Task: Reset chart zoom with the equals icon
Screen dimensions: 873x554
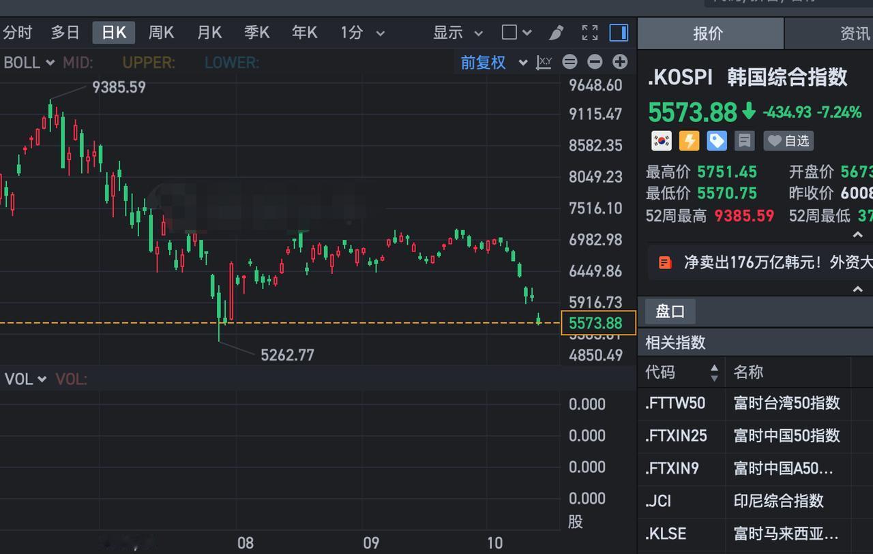Action: tap(569, 62)
